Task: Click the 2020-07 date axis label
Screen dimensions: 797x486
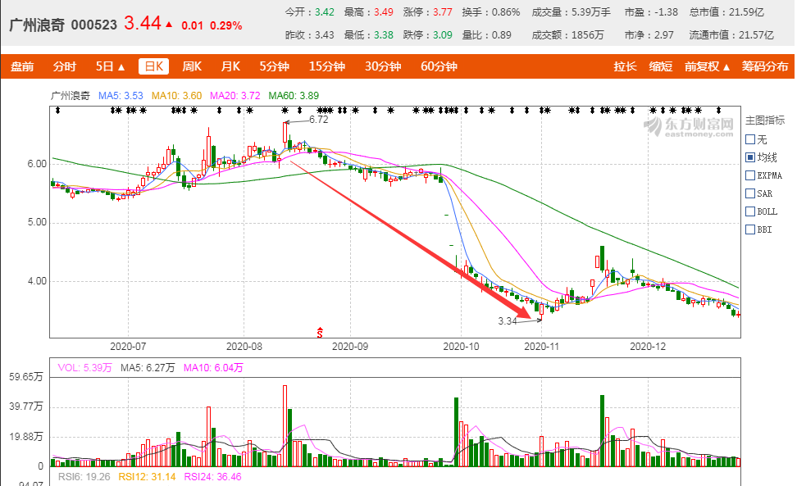Action: tap(128, 347)
